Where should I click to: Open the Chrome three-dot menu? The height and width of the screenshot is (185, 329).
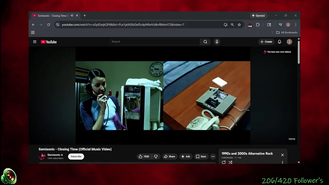[296, 25]
